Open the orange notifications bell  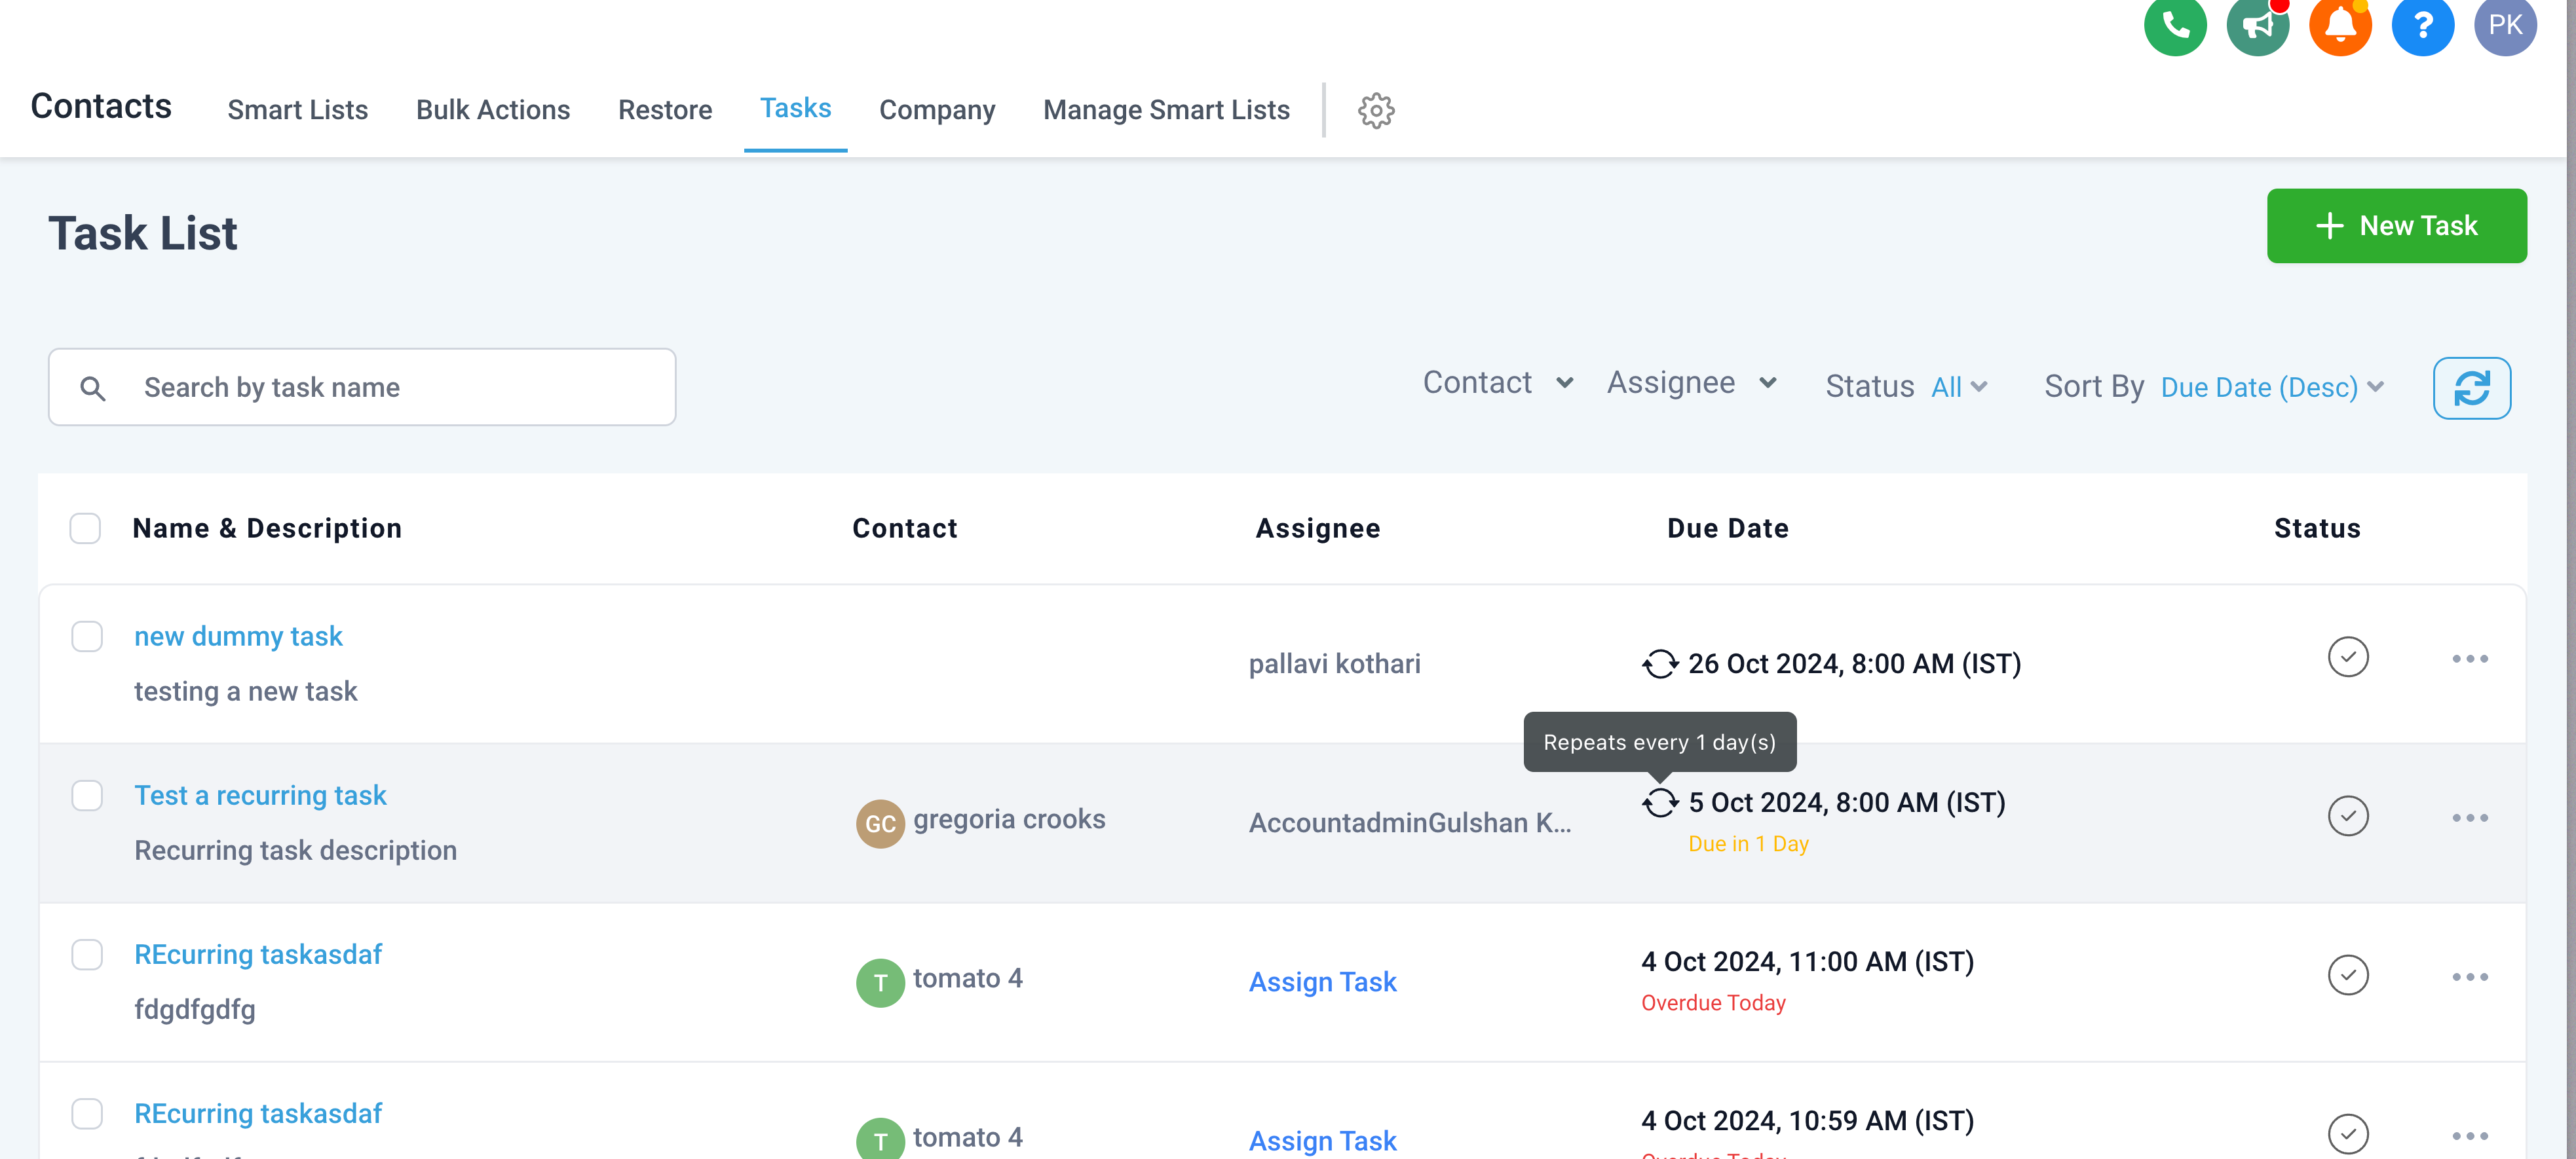tap(2340, 24)
